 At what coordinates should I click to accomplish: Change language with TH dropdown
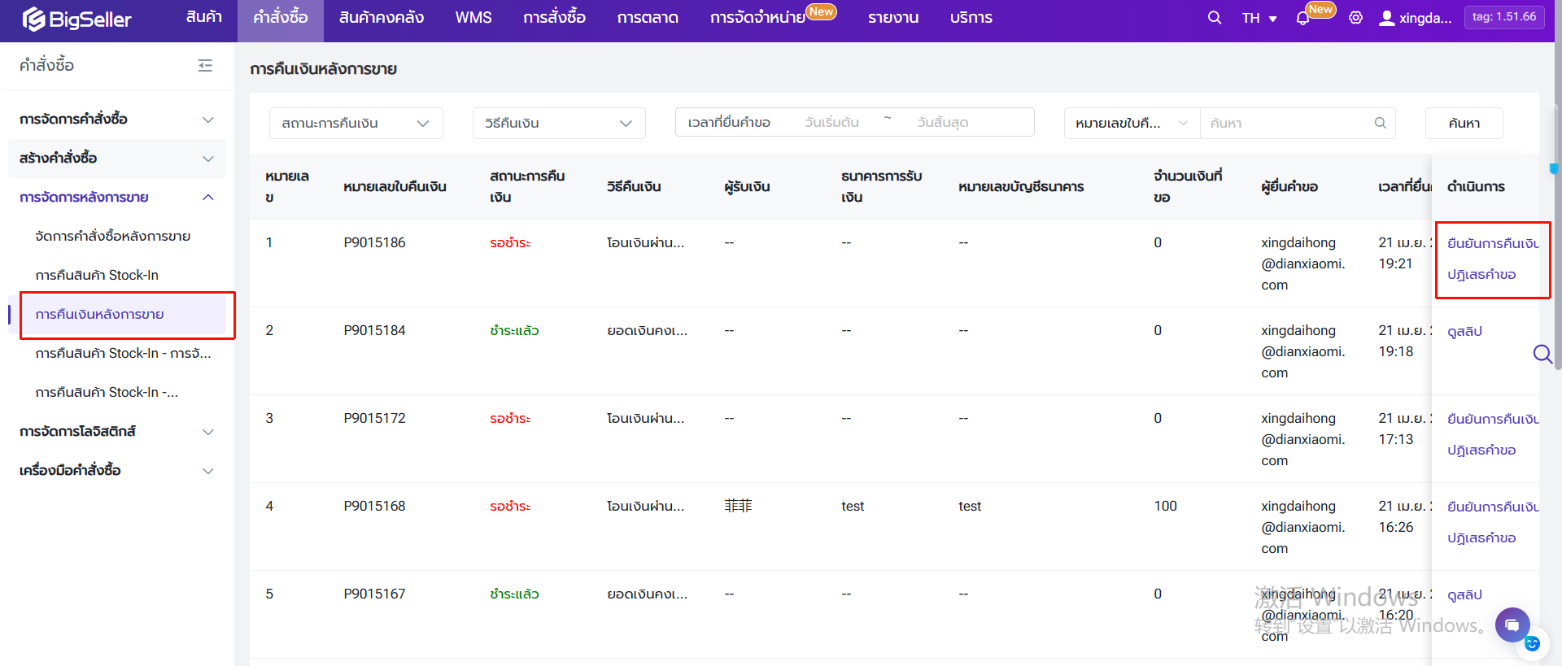click(x=1259, y=18)
